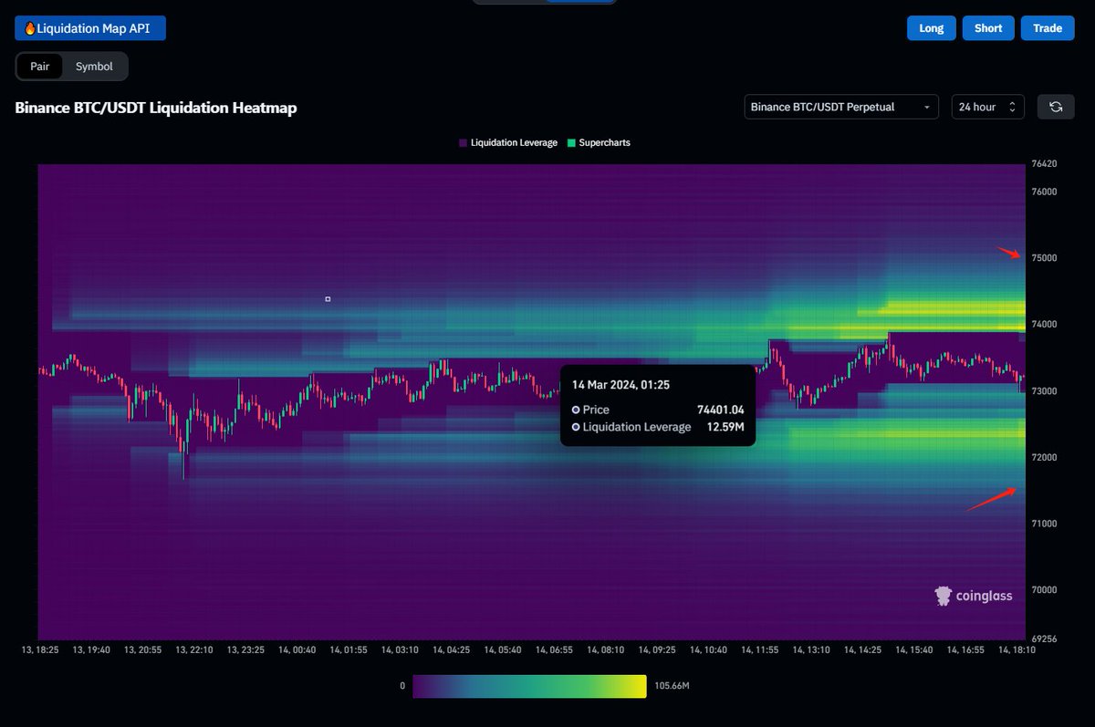Click the green Supercharts legend swatch

(571, 143)
